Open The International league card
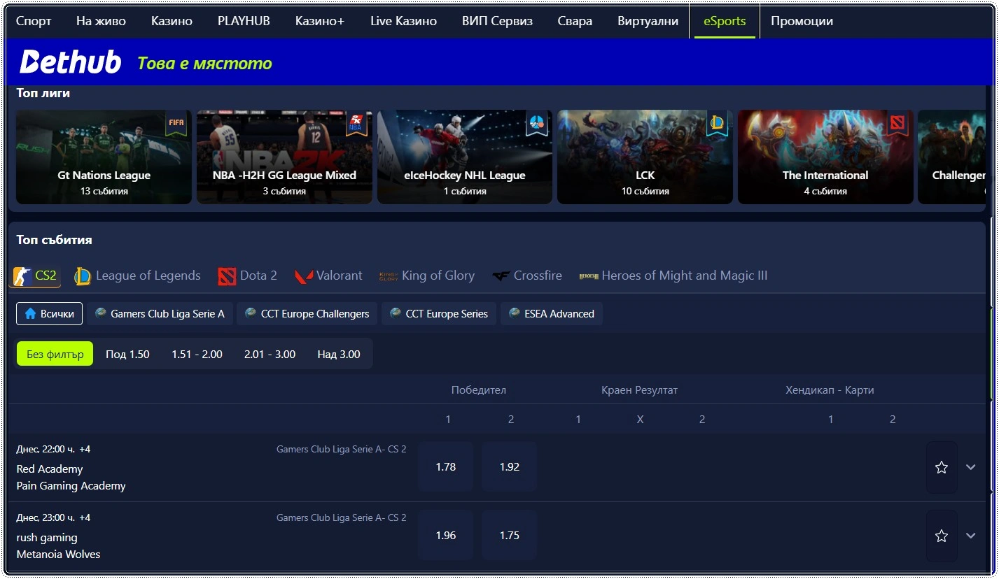The width and height of the screenshot is (999, 579). pos(825,157)
